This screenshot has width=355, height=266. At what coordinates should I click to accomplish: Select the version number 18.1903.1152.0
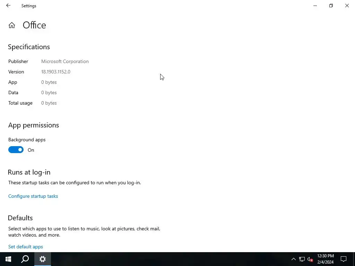(x=56, y=72)
